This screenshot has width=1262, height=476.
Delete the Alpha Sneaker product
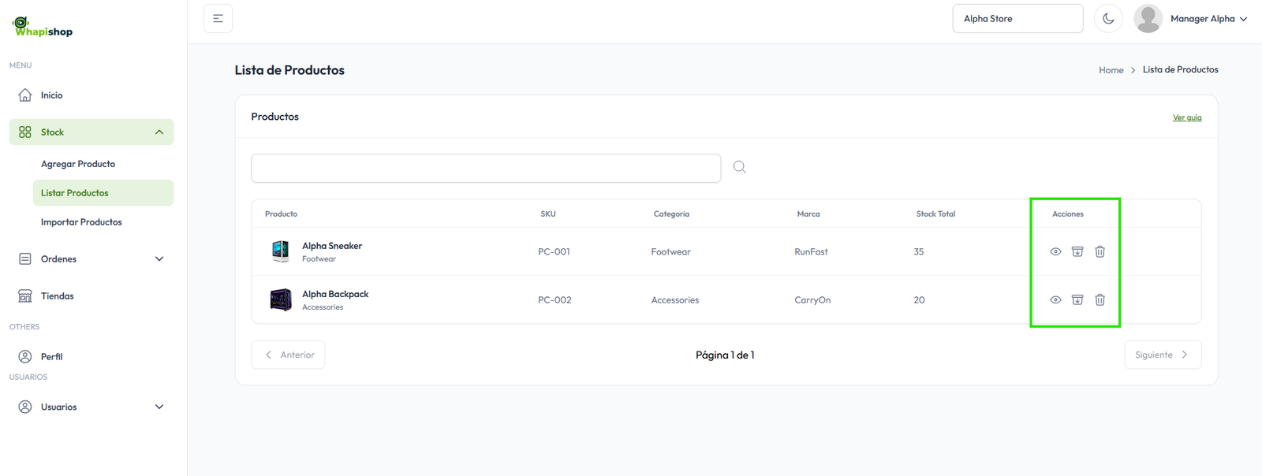1100,252
